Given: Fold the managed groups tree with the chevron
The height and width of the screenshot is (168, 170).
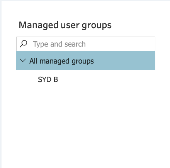Looking at the screenshot, I should pyautogui.click(x=23, y=60).
